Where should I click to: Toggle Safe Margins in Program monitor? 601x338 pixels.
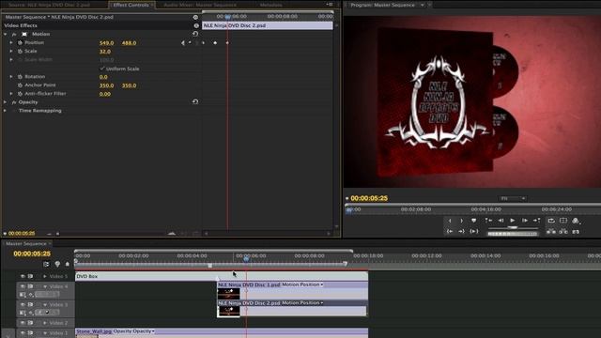coord(563,221)
